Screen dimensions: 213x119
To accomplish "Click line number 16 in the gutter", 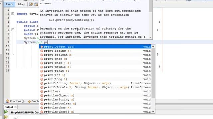I will click(x=7, y=70).
